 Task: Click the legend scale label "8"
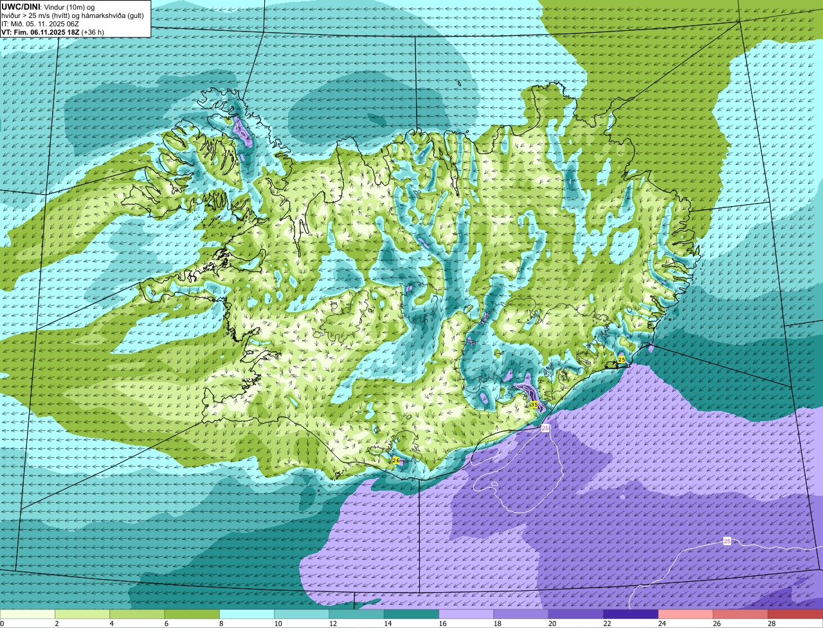click(x=221, y=624)
